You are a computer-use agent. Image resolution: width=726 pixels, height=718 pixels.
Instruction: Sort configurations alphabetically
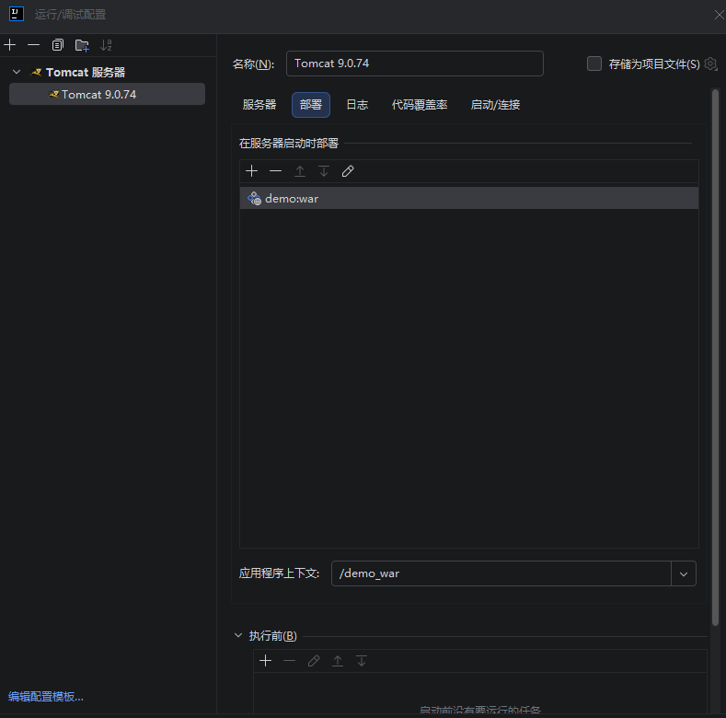106,45
